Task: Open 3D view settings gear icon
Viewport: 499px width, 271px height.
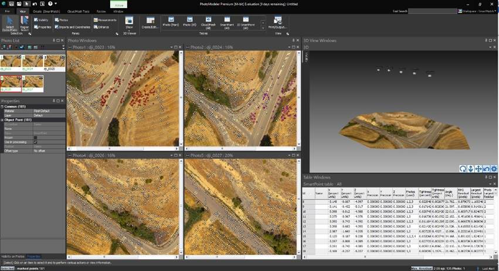Action: pos(494,169)
